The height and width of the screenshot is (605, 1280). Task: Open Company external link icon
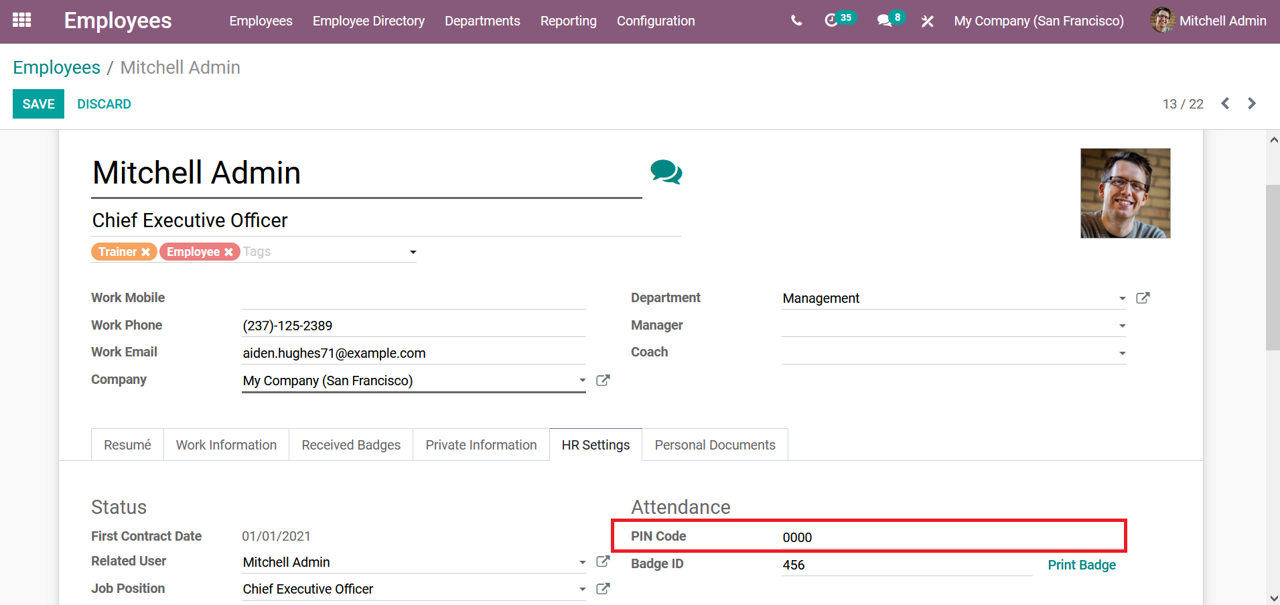click(x=603, y=381)
